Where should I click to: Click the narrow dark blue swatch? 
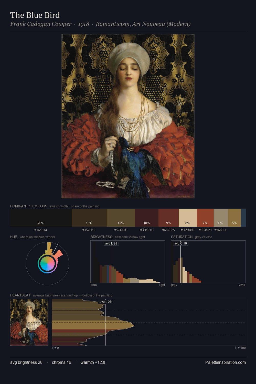243,218
